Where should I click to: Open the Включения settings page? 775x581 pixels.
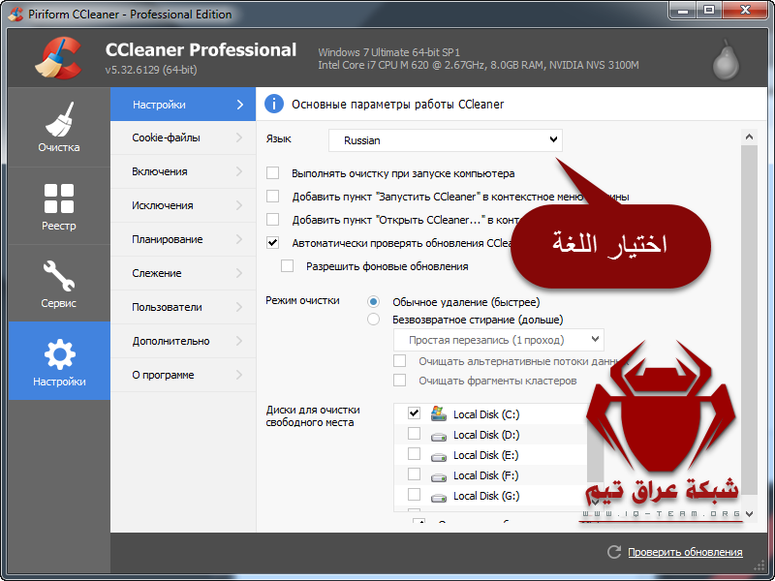click(x=183, y=171)
